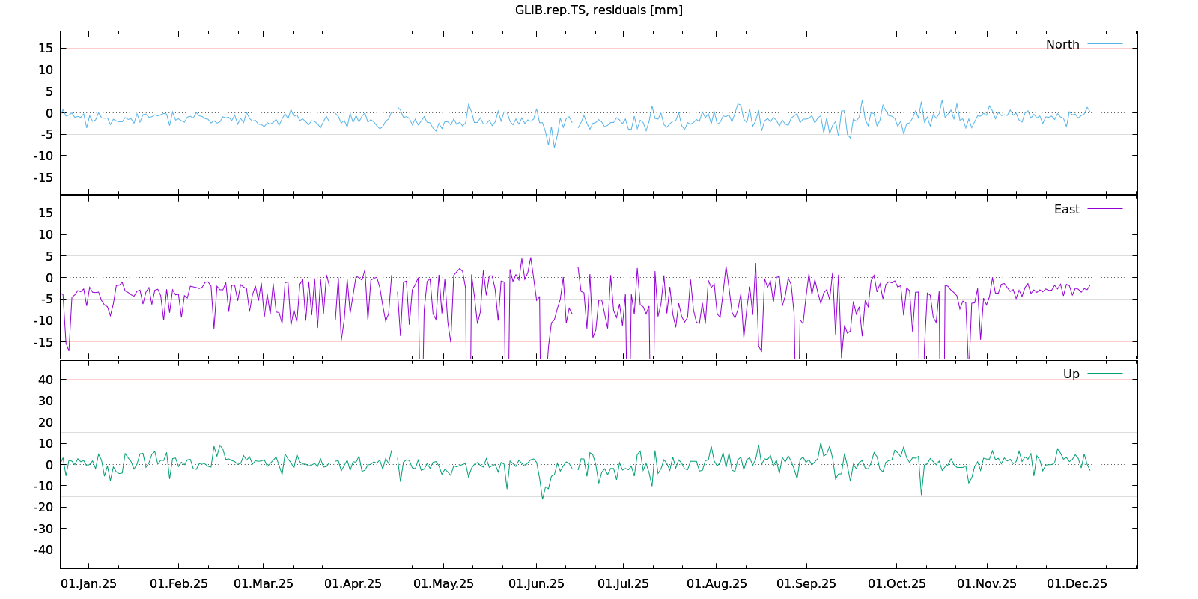Click the 01.Feb.25 date axis label
Screen dimensions: 1198x599
(179, 583)
